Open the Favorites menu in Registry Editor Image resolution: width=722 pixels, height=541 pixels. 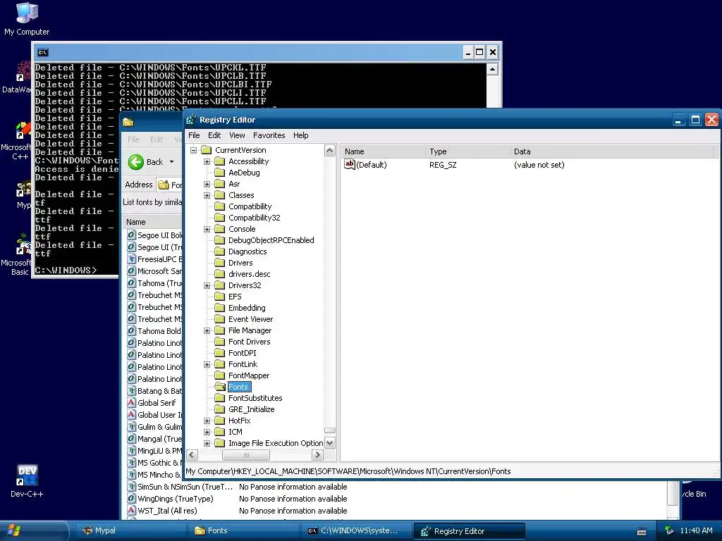269,135
